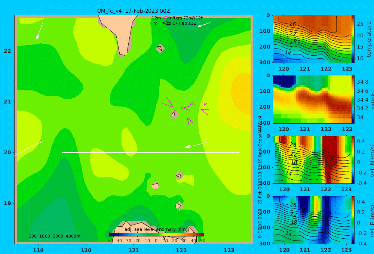The image size is (374, 254).
Task: Click the 'adj. sea level anomaly (cm)' label
Action: (x=156, y=229)
